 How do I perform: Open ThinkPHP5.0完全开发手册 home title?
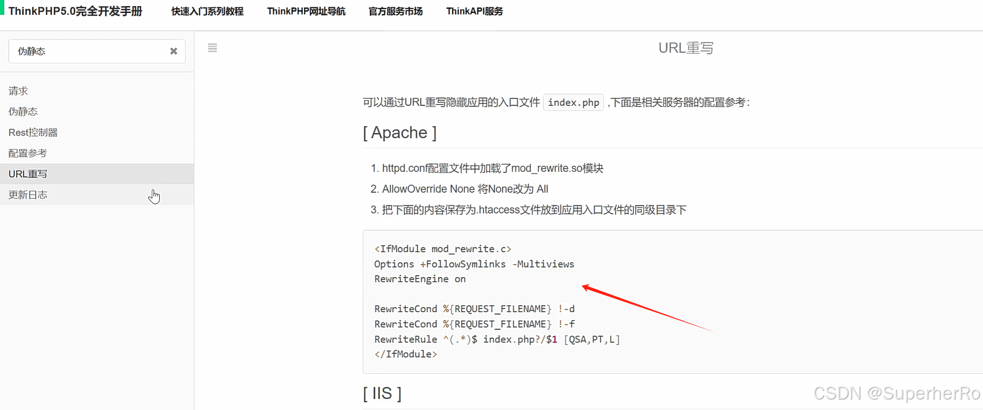tap(75, 11)
